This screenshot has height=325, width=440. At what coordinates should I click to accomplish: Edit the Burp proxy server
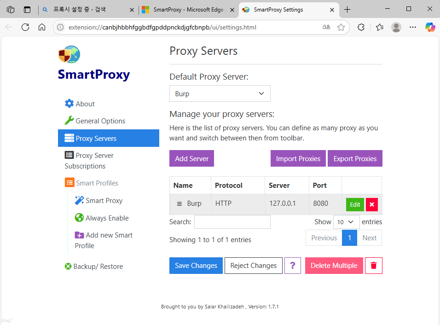[355, 204]
